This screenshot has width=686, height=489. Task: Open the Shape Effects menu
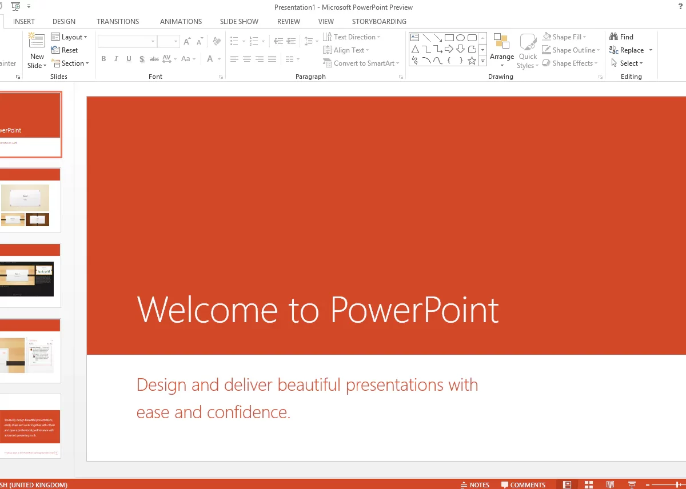[570, 63]
